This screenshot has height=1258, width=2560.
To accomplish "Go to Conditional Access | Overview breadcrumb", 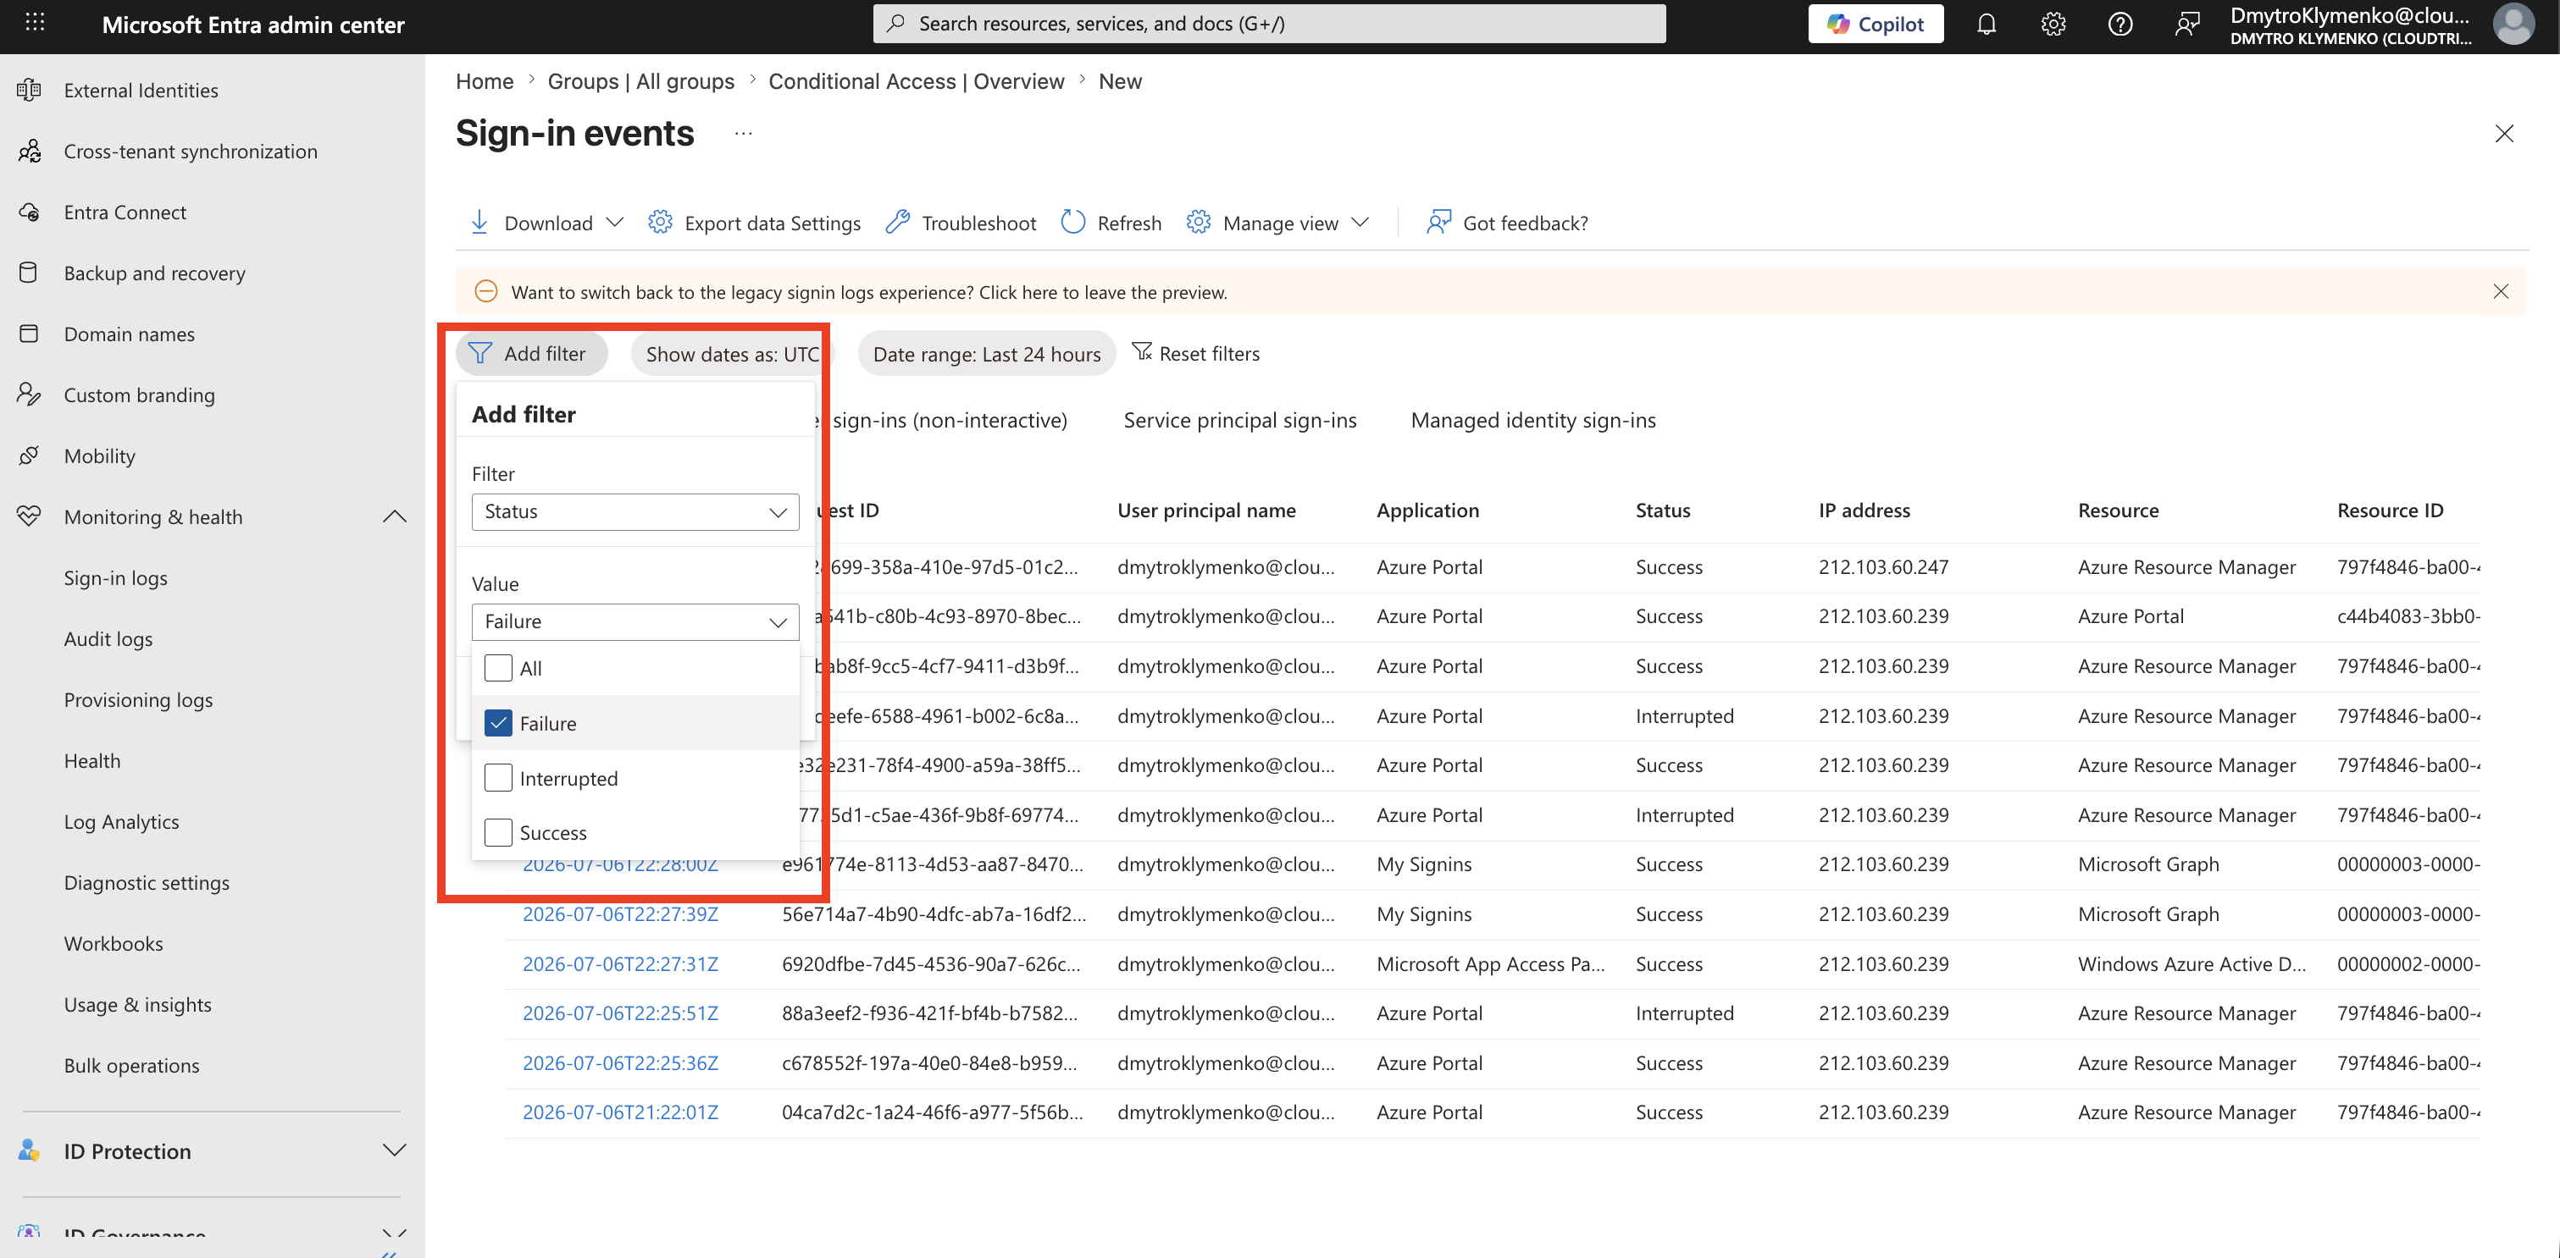I will (x=915, y=81).
